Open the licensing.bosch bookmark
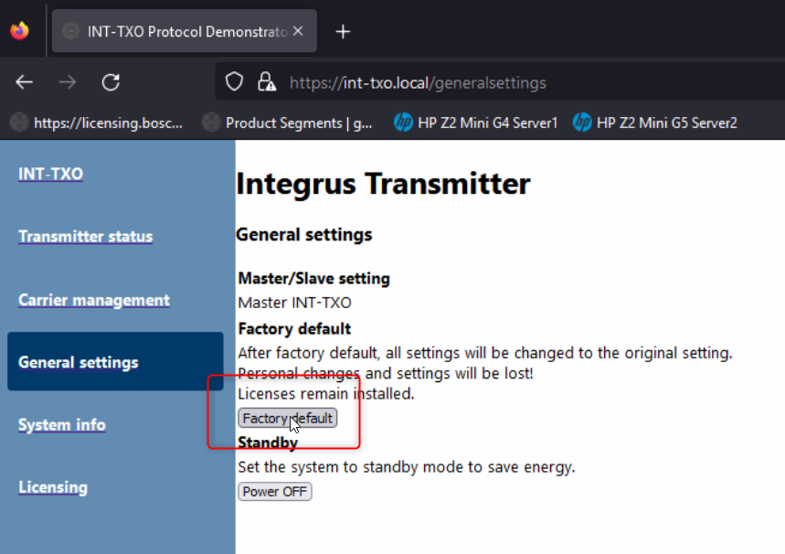The width and height of the screenshot is (785, 554). coord(98,123)
